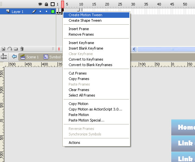Toggle Layer 1 visibility dot
Screen dimensions: 195x162
tap(40, 11)
